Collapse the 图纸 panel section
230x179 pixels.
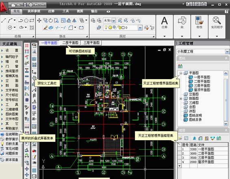click(x=226, y=58)
